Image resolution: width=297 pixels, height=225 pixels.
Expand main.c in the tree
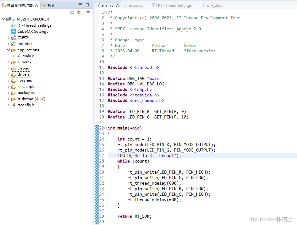coord(13,56)
